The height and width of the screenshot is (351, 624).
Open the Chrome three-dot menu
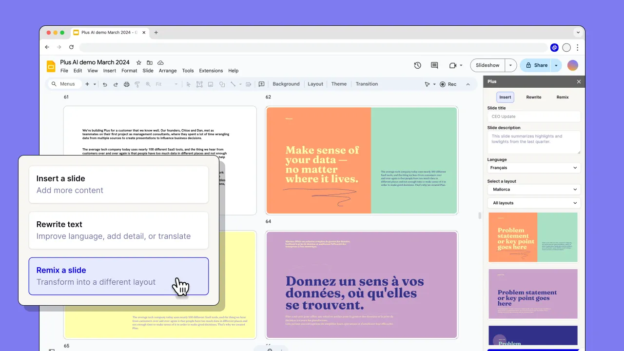click(x=577, y=47)
